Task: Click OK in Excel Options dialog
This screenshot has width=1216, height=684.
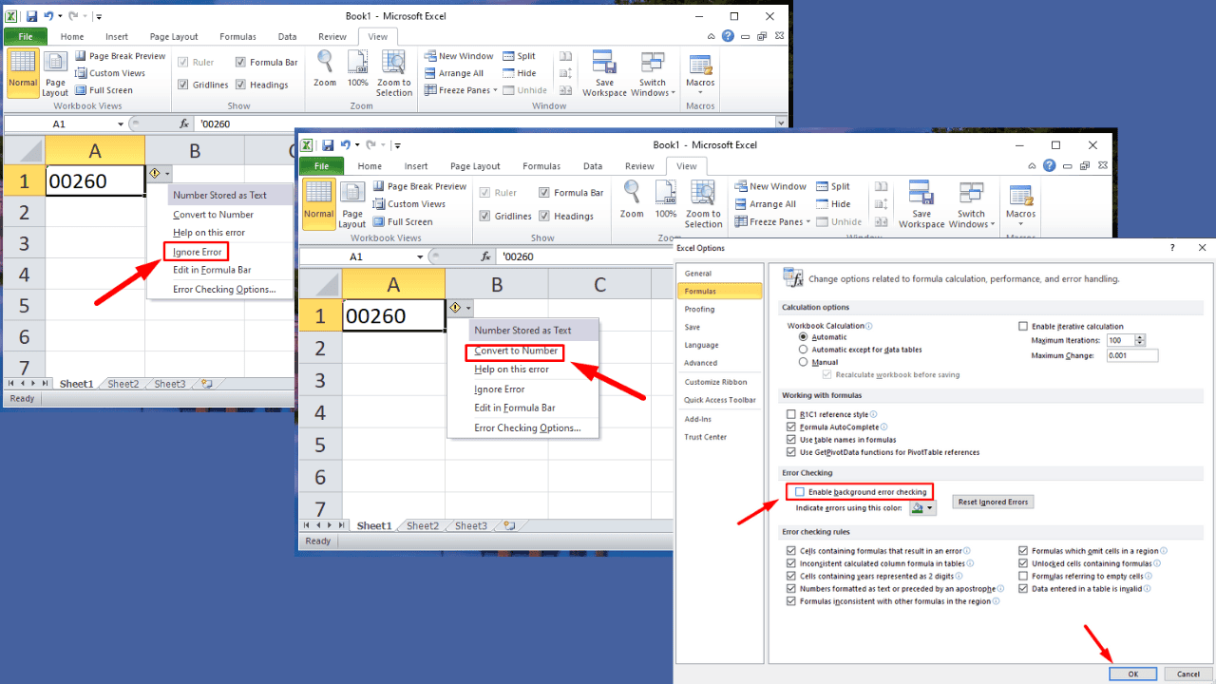Action: coord(1132,674)
